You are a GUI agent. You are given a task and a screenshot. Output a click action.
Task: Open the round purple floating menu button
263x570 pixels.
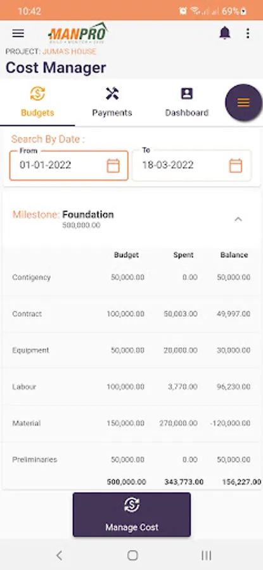[x=243, y=103]
